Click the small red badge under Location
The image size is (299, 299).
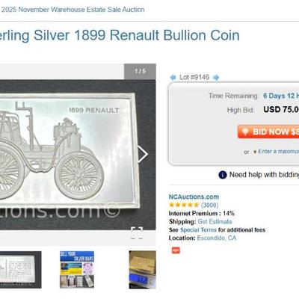pyautogui.click(x=176, y=250)
